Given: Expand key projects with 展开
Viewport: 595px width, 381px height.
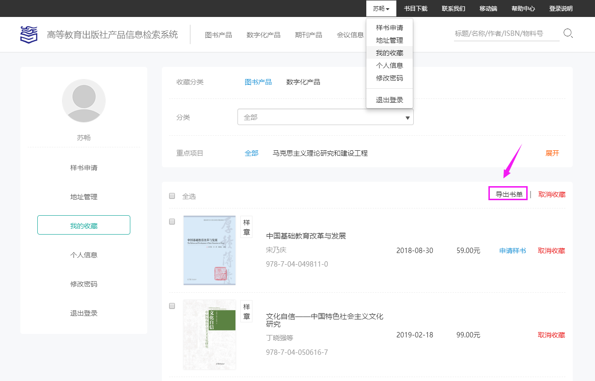Looking at the screenshot, I should [552, 153].
